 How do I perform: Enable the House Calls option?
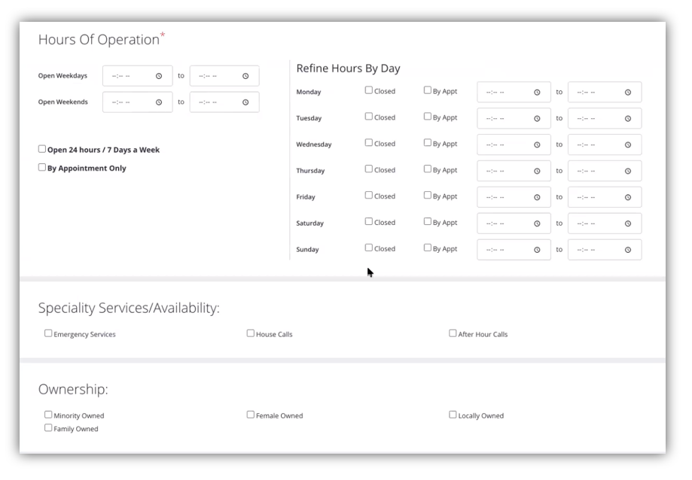point(251,333)
